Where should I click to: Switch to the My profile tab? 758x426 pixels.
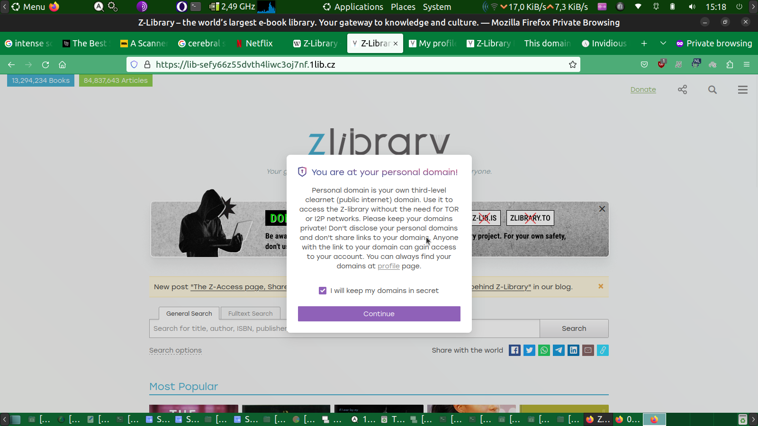(433, 43)
